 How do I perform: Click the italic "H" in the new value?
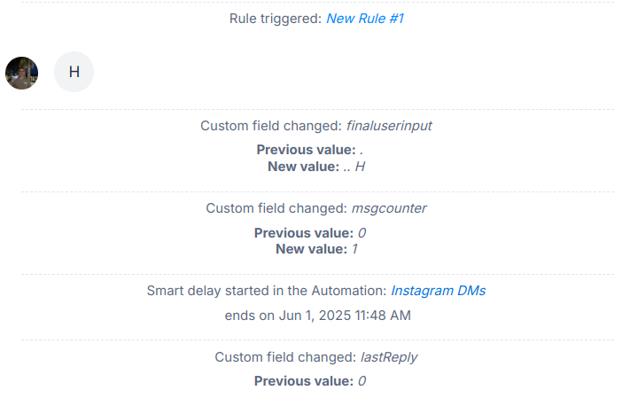tap(360, 167)
